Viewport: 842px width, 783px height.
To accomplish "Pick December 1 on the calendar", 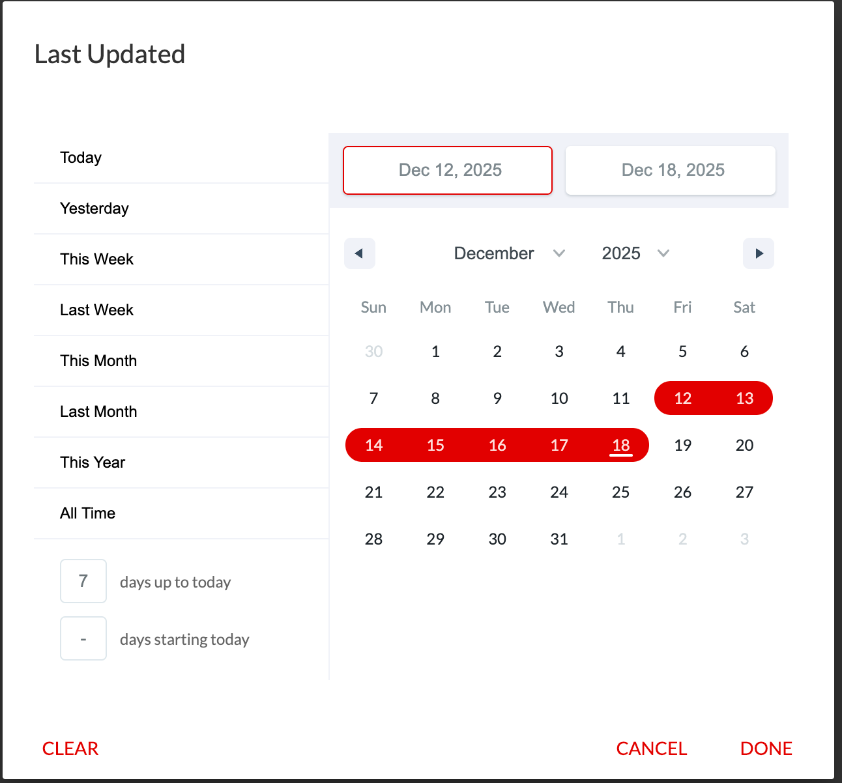I will pos(435,352).
